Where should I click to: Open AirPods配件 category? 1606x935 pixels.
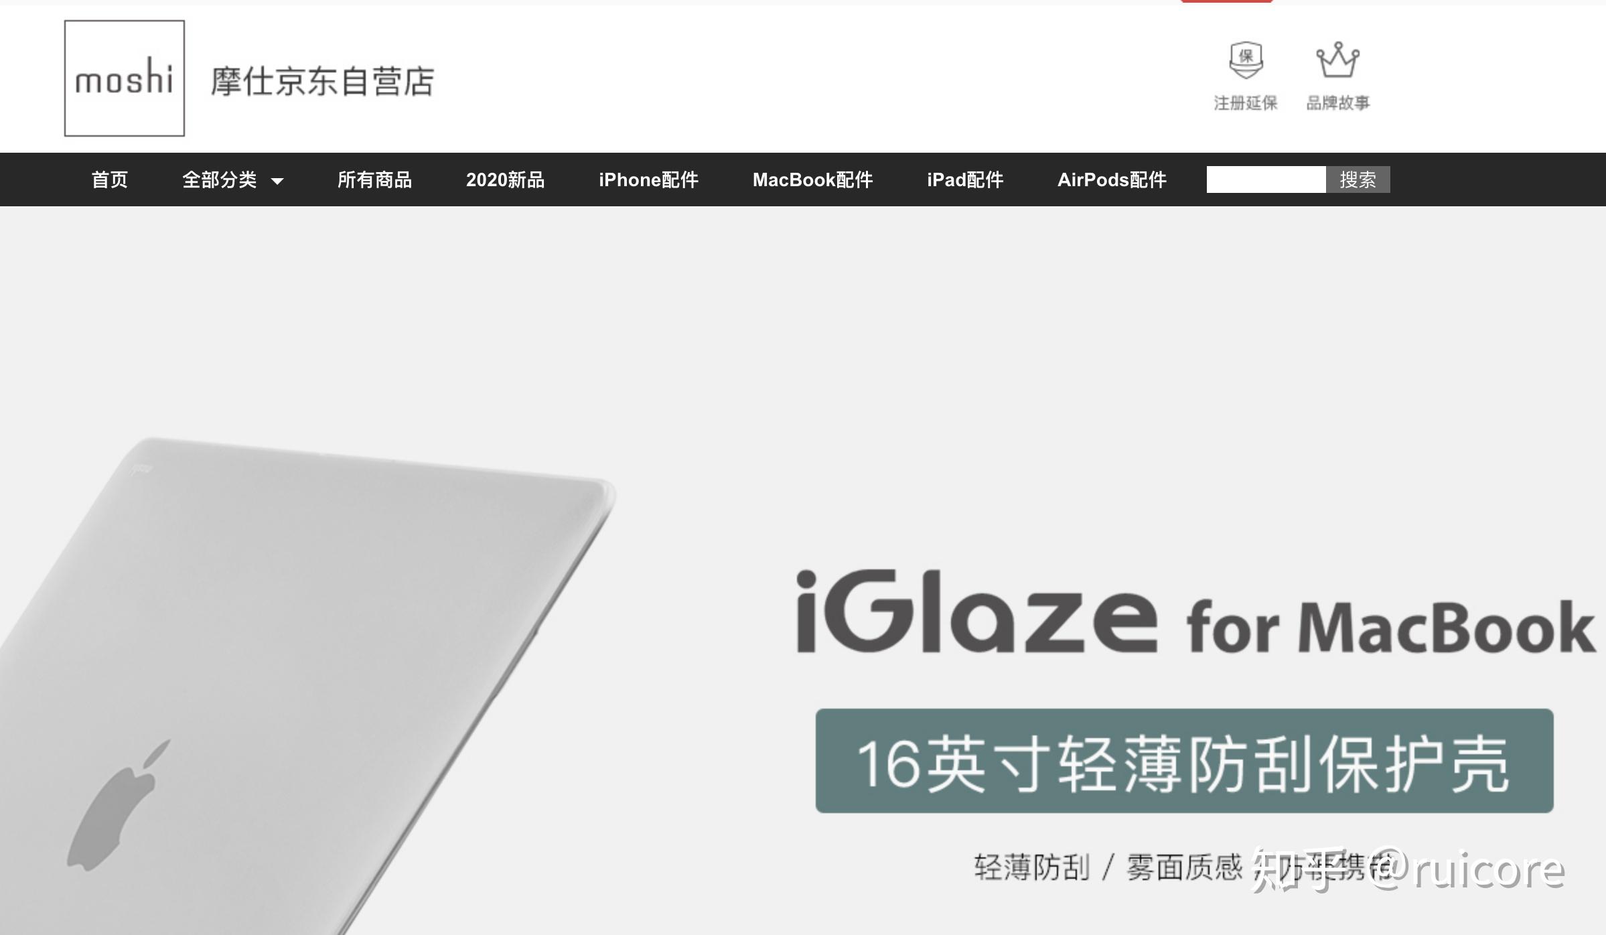1112,179
